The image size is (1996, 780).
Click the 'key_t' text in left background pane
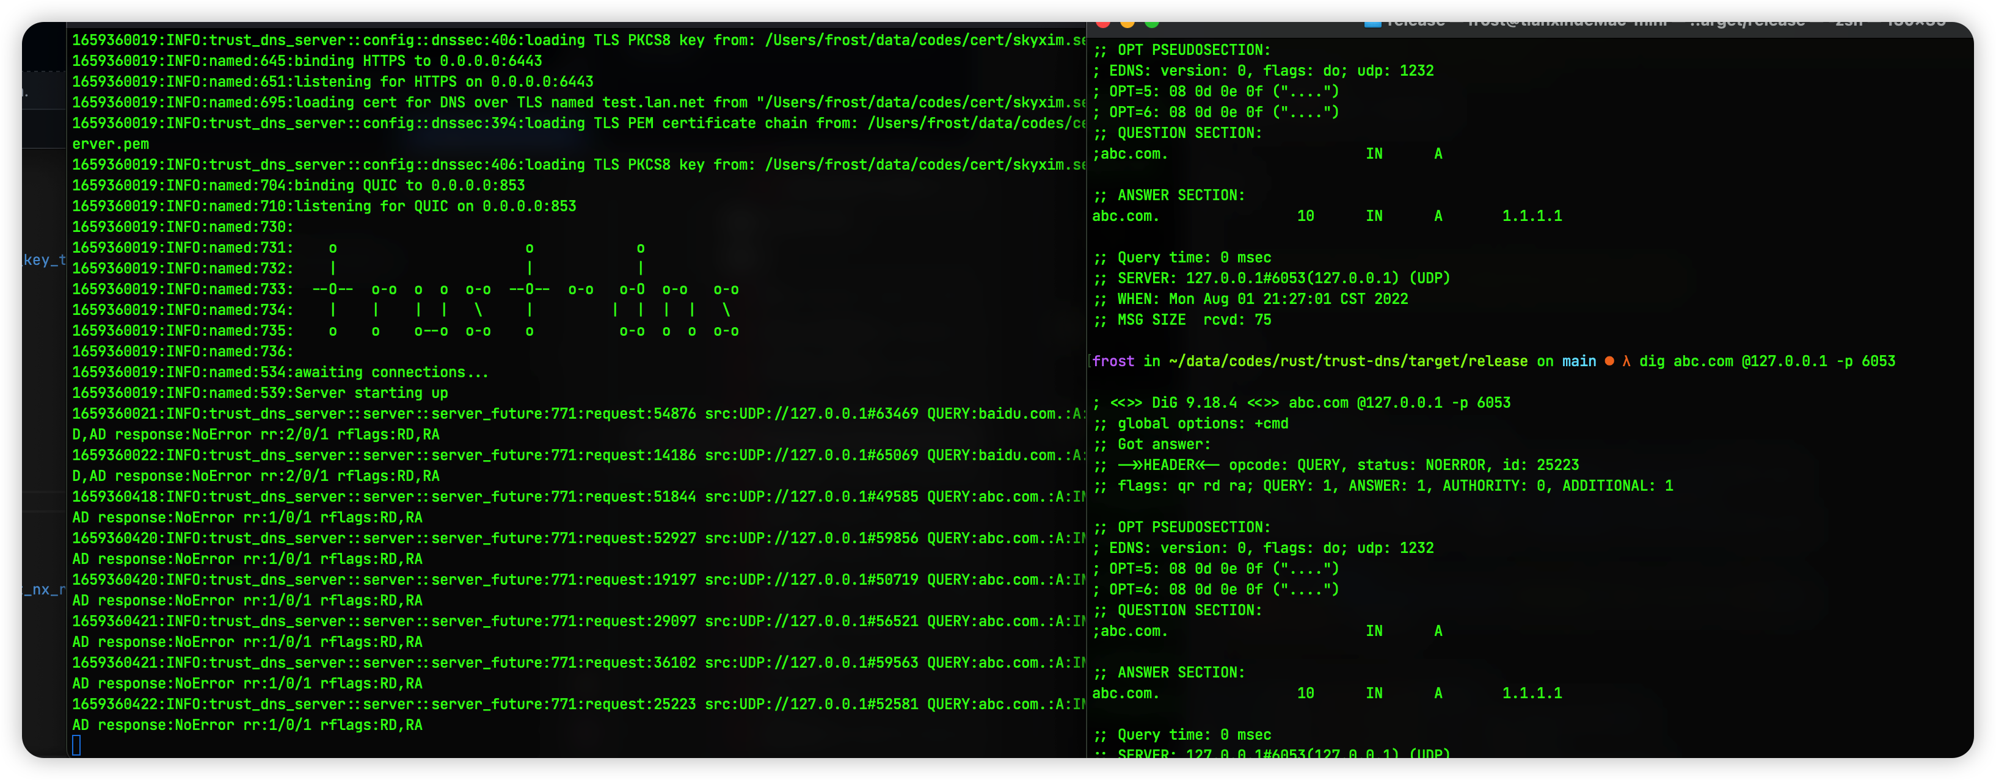(x=44, y=260)
